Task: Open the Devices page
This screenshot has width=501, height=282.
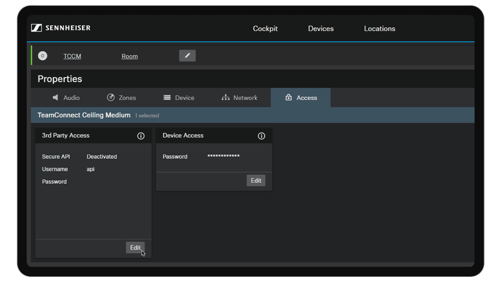Action: point(321,28)
